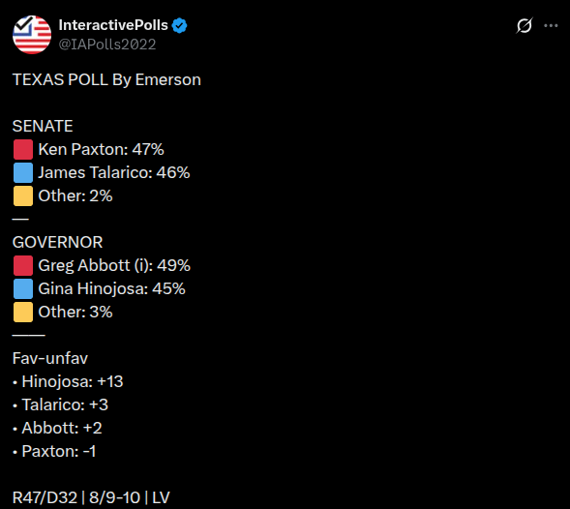570x509 pixels.
Task: Click the TEXAS POLL By Emerson headline
Action: [106, 80]
